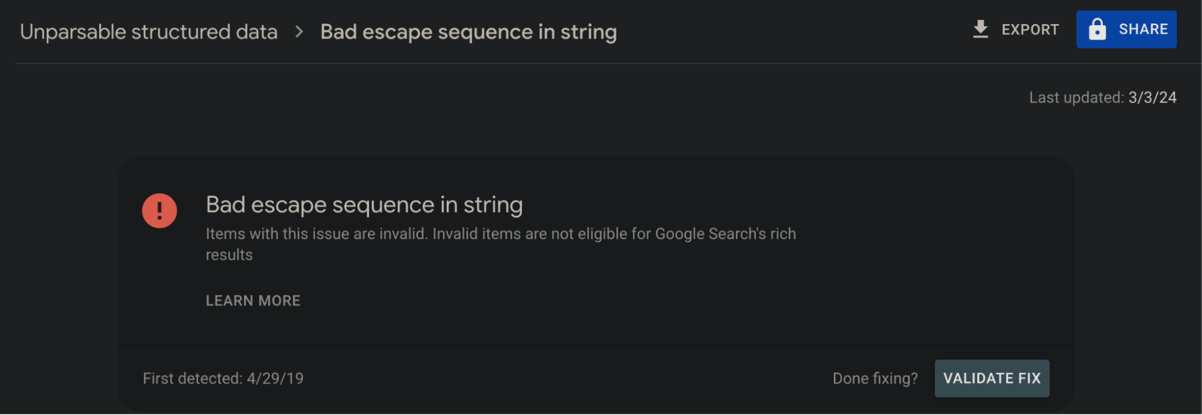Open the SHARE dialog via the SHARE text

tap(1143, 29)
